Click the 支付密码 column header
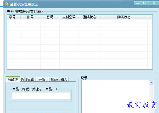 coord(69,17)
